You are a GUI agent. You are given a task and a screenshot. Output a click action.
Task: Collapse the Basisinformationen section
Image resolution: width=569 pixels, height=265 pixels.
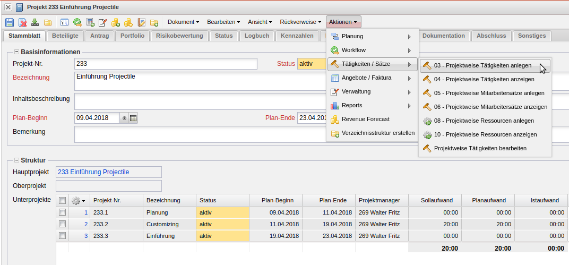click(x=16, y=52)
